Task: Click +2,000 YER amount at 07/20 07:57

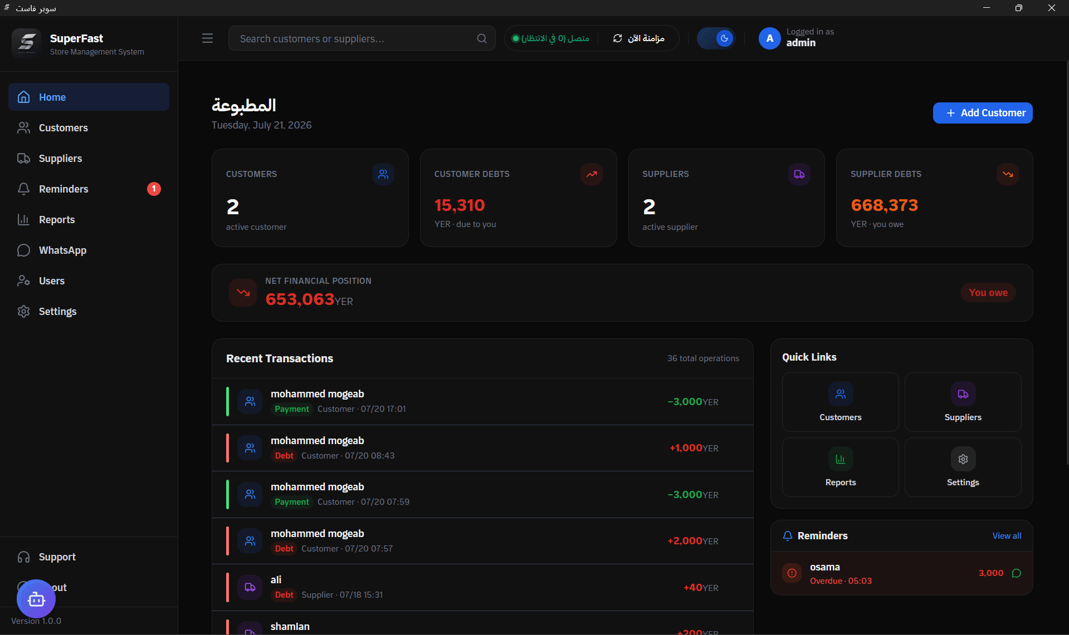Action: click(693, 541)
